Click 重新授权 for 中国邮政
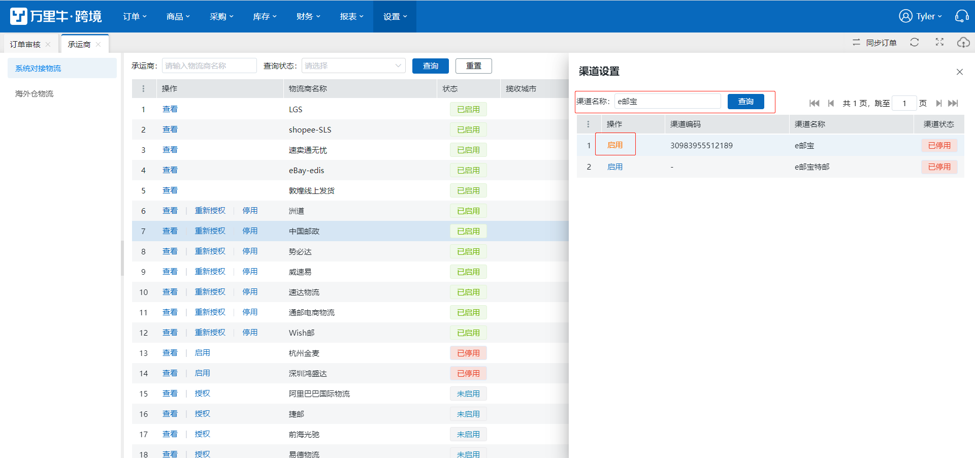Screen dimensions: 975x458 [x=210, y=231]
